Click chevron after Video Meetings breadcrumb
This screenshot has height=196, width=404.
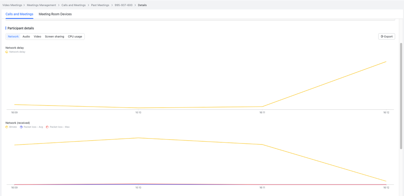coord(24,5)
